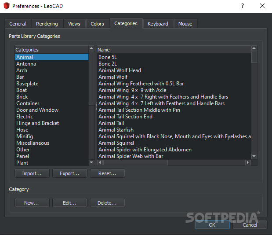This screenshot has height=235, width=272.
Task: Select the Minifig category
Action: tap(52, 136)
